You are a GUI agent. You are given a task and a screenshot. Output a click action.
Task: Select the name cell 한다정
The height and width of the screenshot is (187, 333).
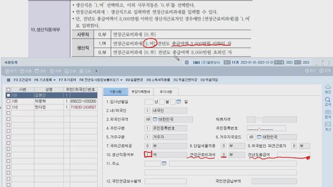(x=49, y=107)
